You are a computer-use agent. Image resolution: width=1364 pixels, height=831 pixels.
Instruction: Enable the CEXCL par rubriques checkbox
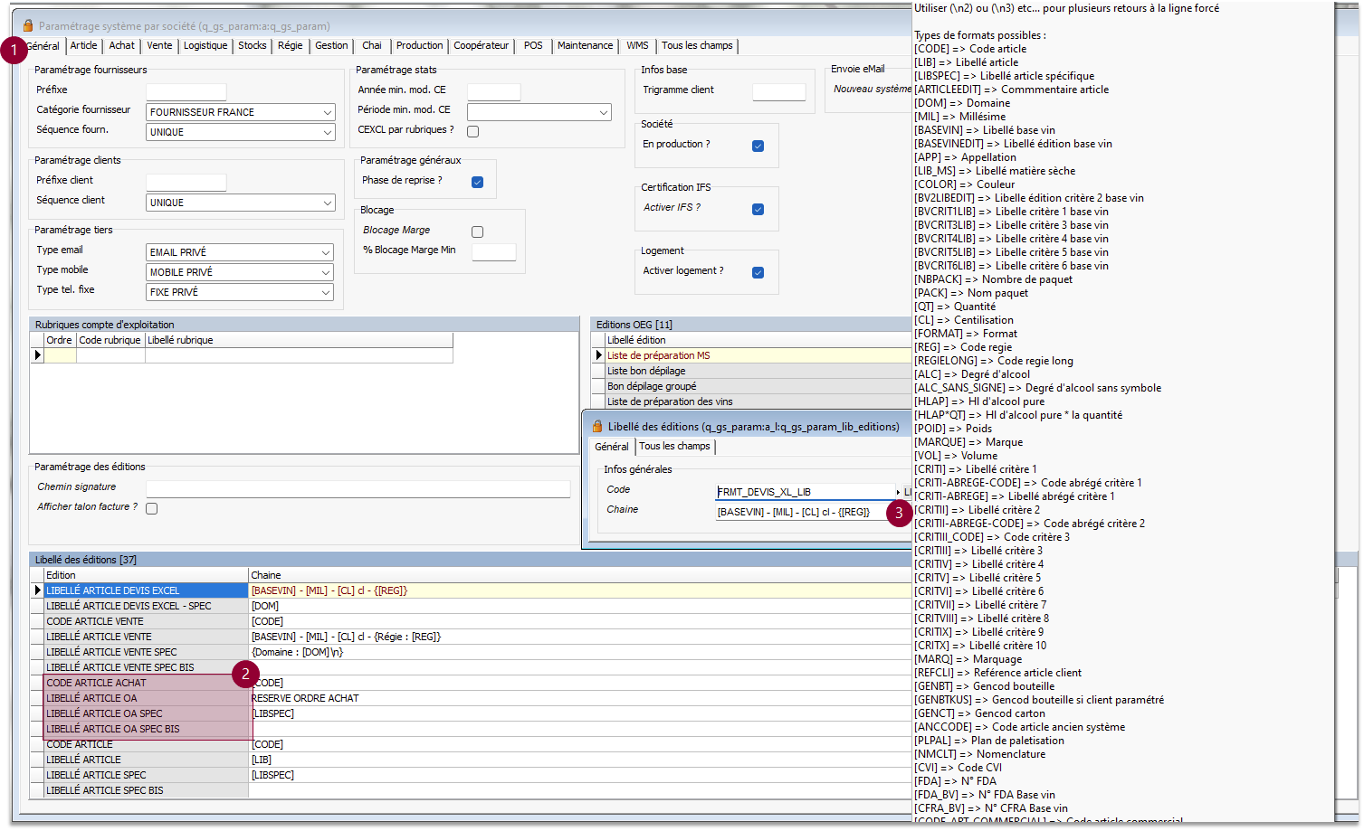pyautogui.click(x=472, y=131)
